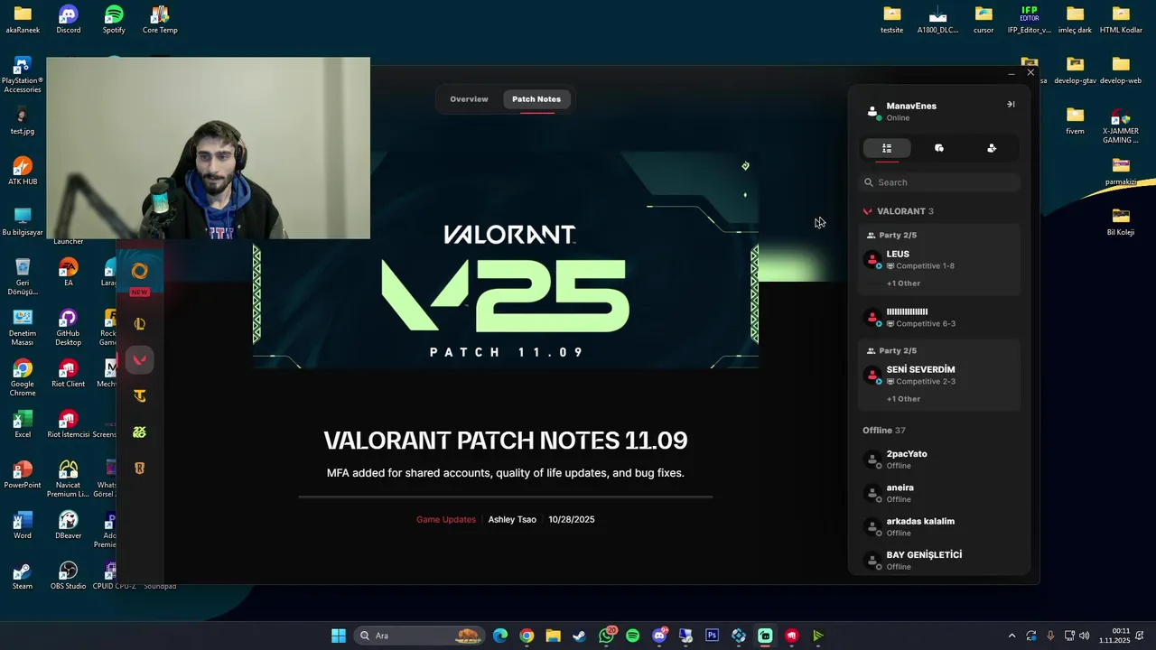Select the Patch Notes tab
Screen dimensions: 1156x650
pos(536,99)
